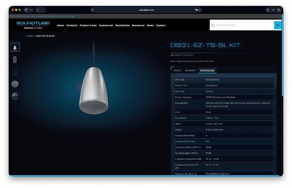Open the Product Lines menu

coord(88,25)
